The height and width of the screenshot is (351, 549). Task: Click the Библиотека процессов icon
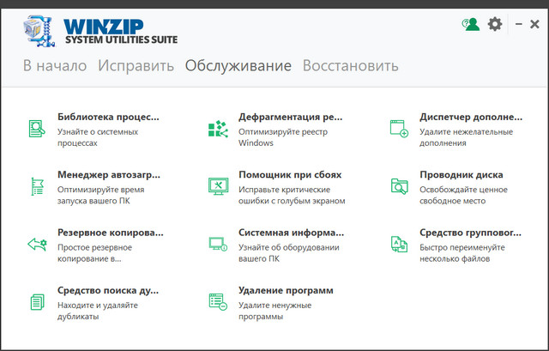(37, 128)
